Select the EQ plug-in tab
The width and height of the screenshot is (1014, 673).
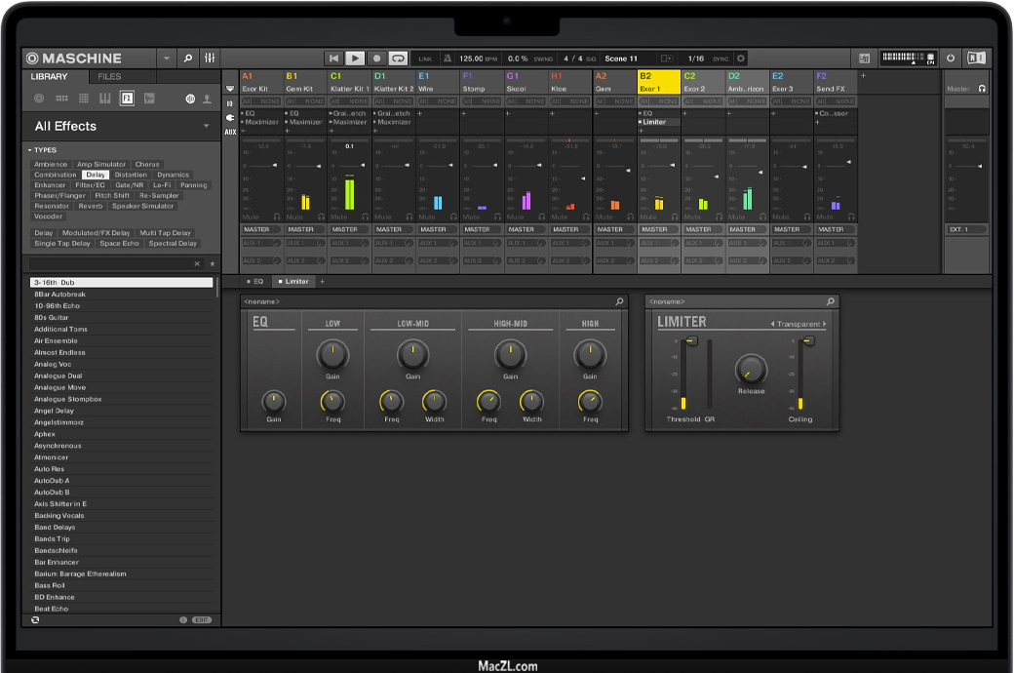(x=255, y=282)
